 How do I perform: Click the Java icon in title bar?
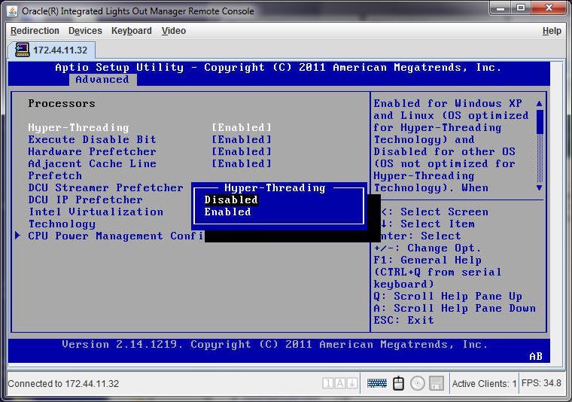pos(12,11)
